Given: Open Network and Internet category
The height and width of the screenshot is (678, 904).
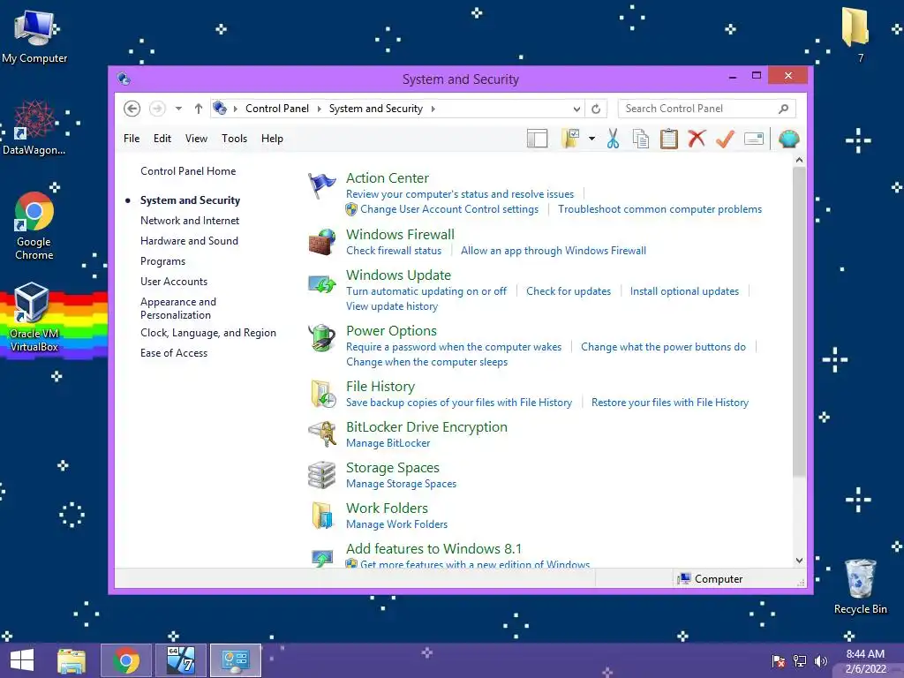Looking at the screenshot, I should click(190, 221).
